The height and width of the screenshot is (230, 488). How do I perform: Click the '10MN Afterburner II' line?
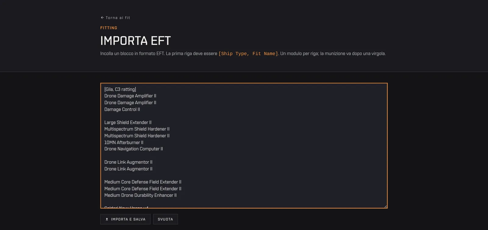[124, 142]
